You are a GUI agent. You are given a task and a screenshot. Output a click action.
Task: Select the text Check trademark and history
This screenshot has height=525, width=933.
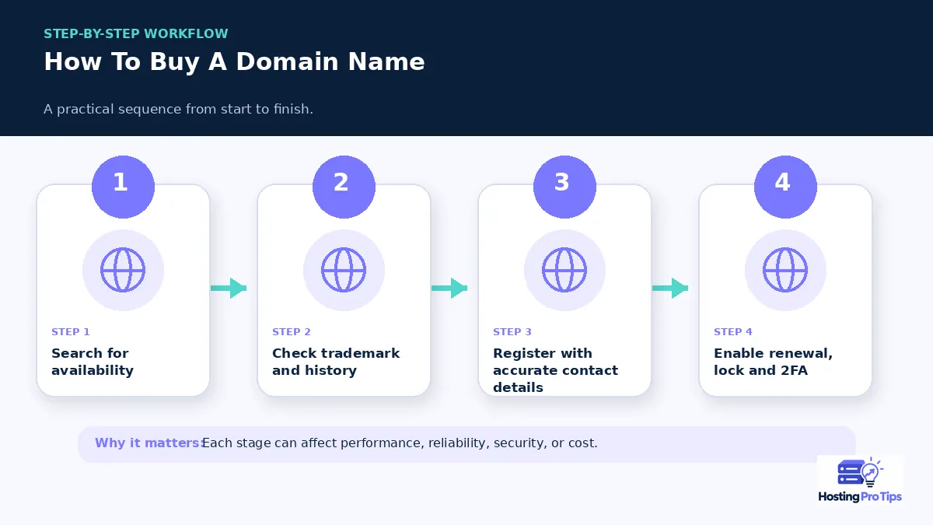(x=336, y=362)
